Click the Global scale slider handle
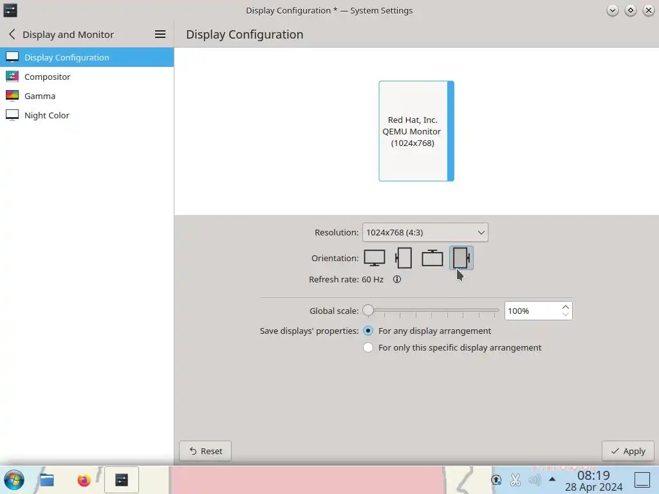Image resolution: width=659 pixels, height=494 pixels. click(x=368, y=311)
